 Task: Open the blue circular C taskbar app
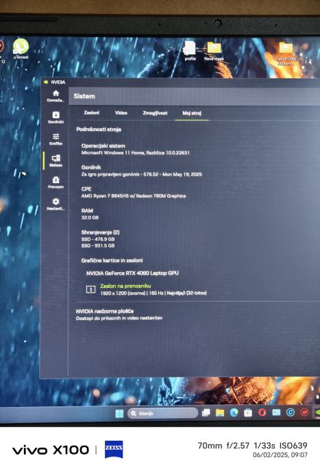tap(291, 413)
